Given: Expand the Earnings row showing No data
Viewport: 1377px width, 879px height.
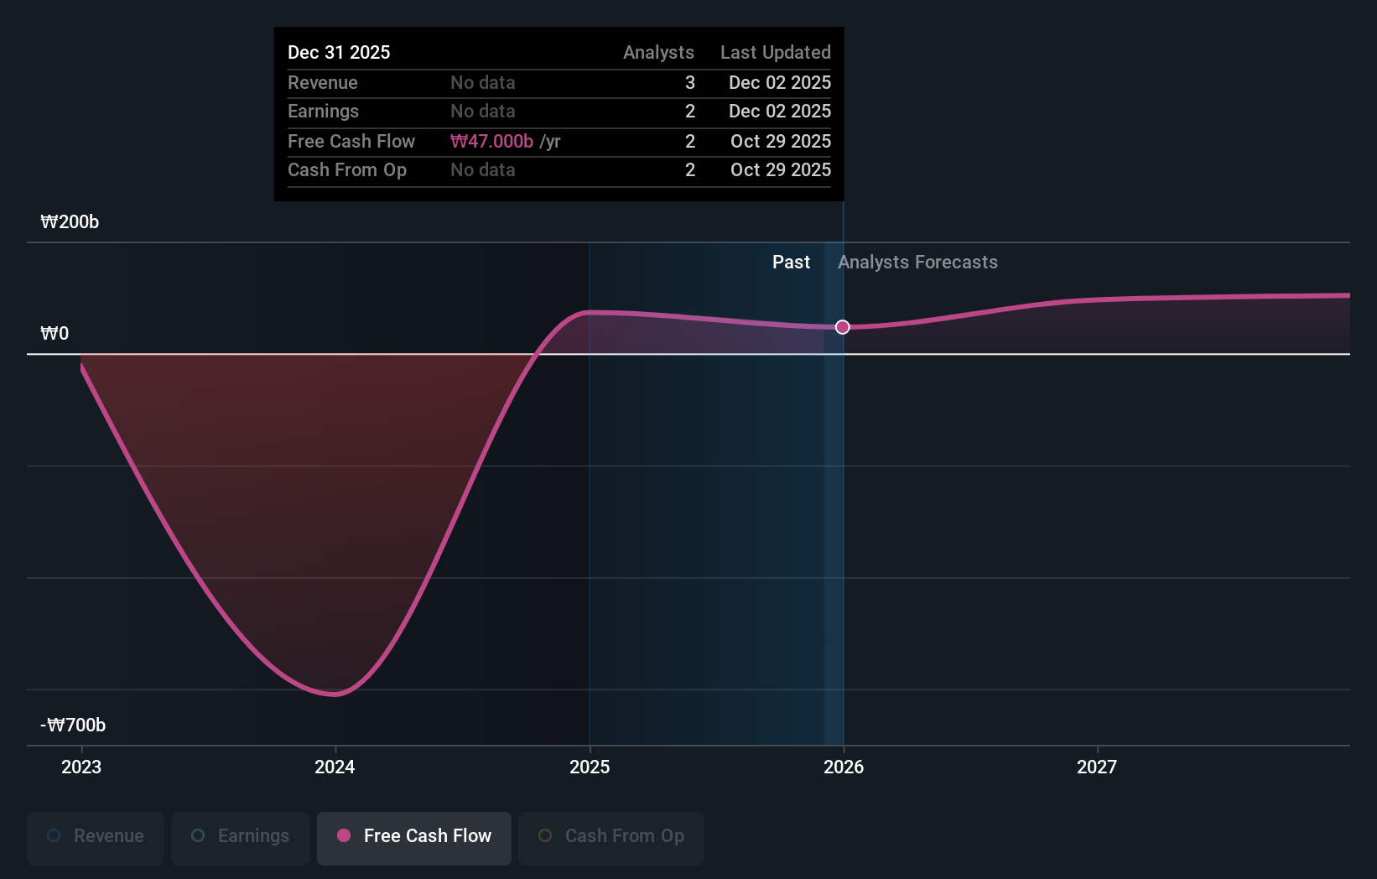Looking at the screenshot, I should click(x=323, y=111).
